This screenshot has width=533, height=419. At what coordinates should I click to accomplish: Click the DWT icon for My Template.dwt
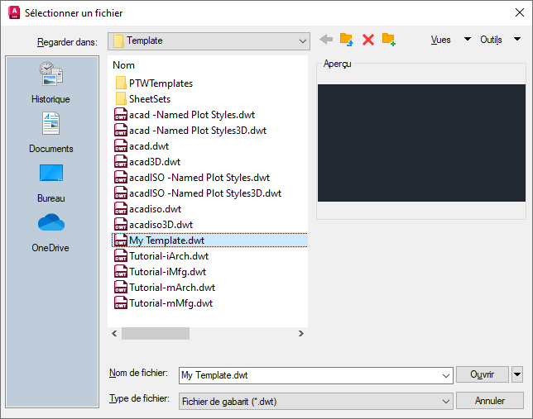(121, 240)
